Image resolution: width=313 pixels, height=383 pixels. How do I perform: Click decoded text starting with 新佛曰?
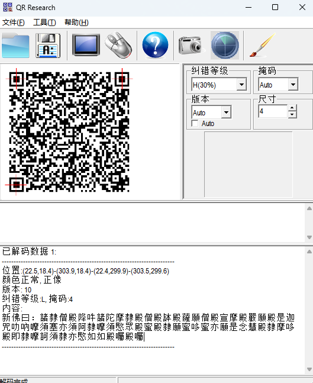pos(148,327)
